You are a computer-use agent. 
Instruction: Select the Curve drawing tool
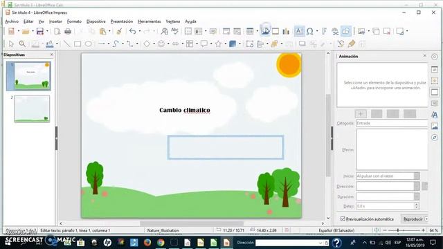pyautogui.click(x=116, y=44)
